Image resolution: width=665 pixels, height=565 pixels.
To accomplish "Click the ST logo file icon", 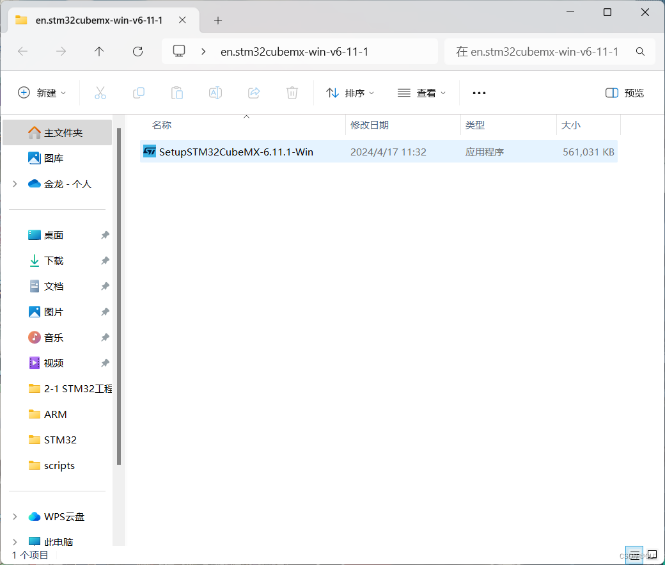I will tap(149, 152).
